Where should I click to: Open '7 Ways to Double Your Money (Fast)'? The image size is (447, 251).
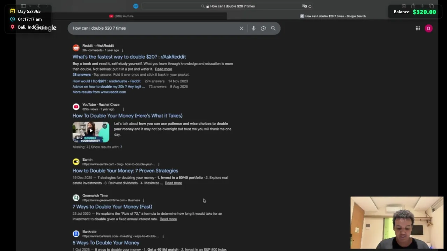[x=112, y=206]
